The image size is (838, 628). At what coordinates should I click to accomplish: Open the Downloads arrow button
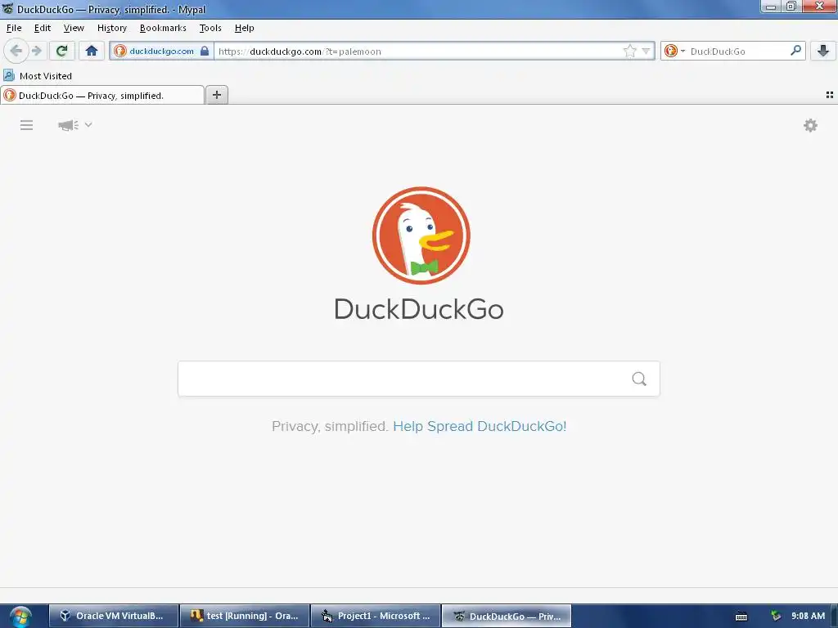point(823,52)
